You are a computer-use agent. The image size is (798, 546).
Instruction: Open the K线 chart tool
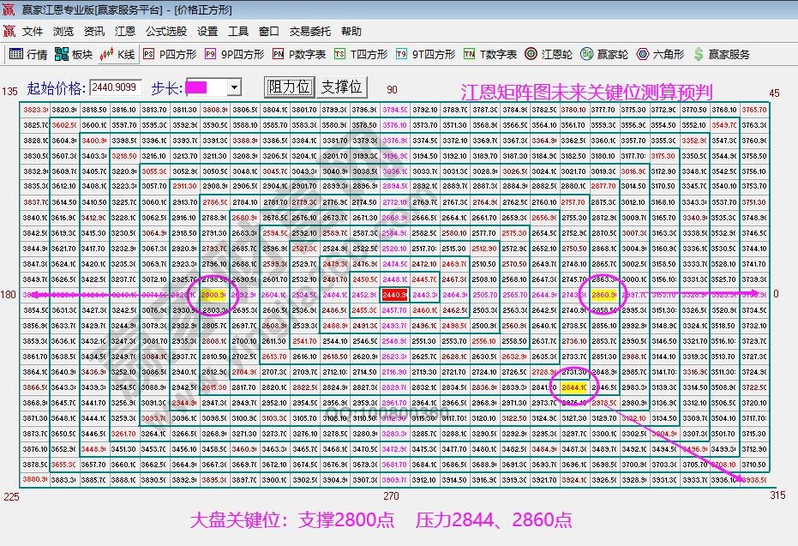pyautogui.click(x=116, y=53)
